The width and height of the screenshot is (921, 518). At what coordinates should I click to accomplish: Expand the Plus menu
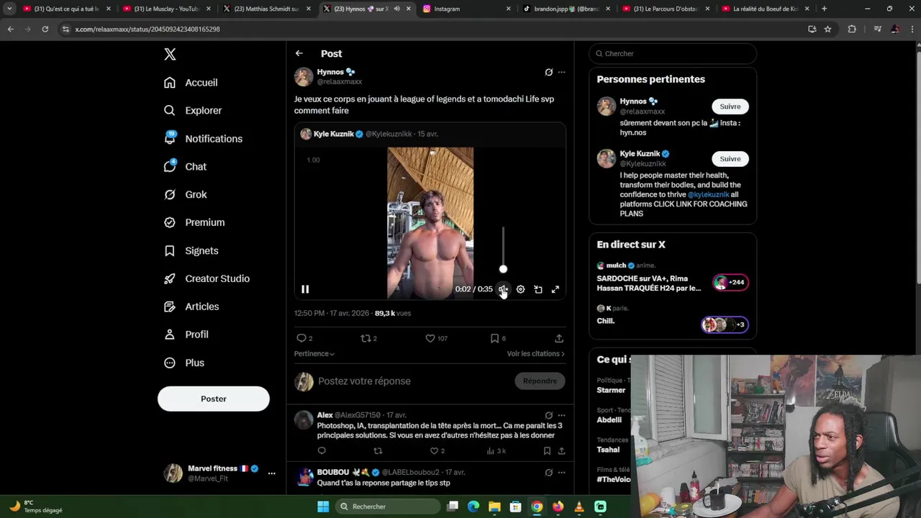[184, 363]
